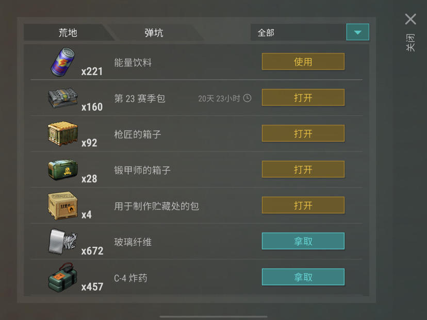Switch to the 荒地 tab
The image size is (427, 320).
click(68, 32)
